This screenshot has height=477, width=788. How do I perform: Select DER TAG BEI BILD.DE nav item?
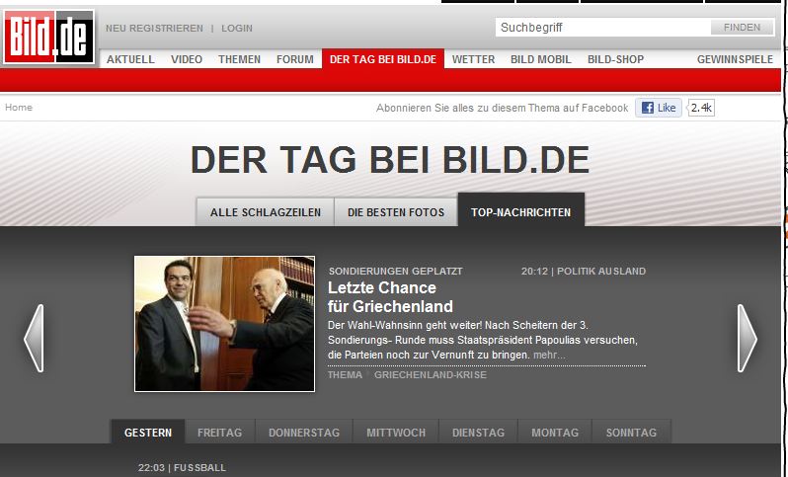[x=383, y=59]
